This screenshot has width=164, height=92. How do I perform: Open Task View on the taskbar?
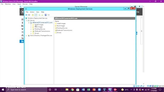click(x=56, y=90)
